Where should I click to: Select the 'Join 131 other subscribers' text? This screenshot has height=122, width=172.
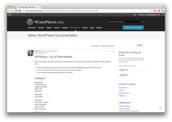127,66
